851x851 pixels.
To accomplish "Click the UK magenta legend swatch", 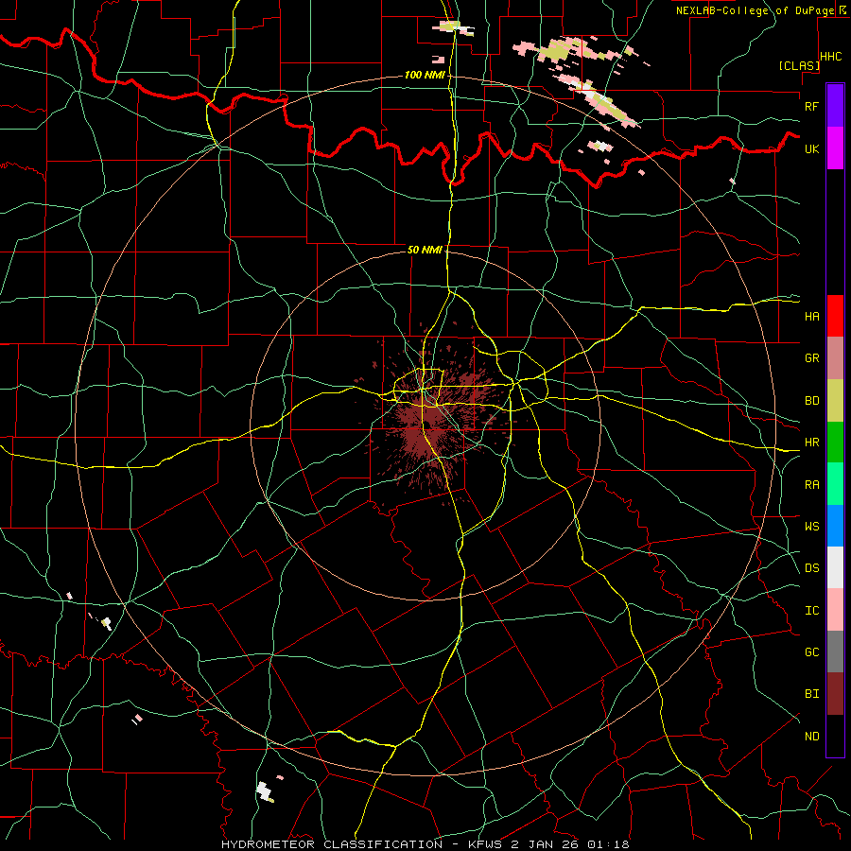I will click(x=835, y=148).
